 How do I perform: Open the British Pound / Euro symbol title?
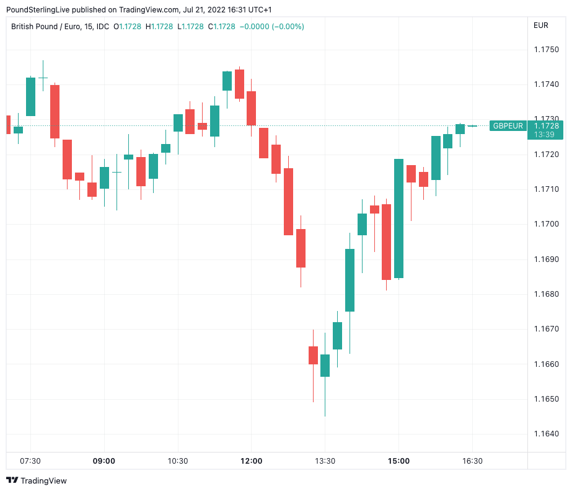click(x=60, y=26)
